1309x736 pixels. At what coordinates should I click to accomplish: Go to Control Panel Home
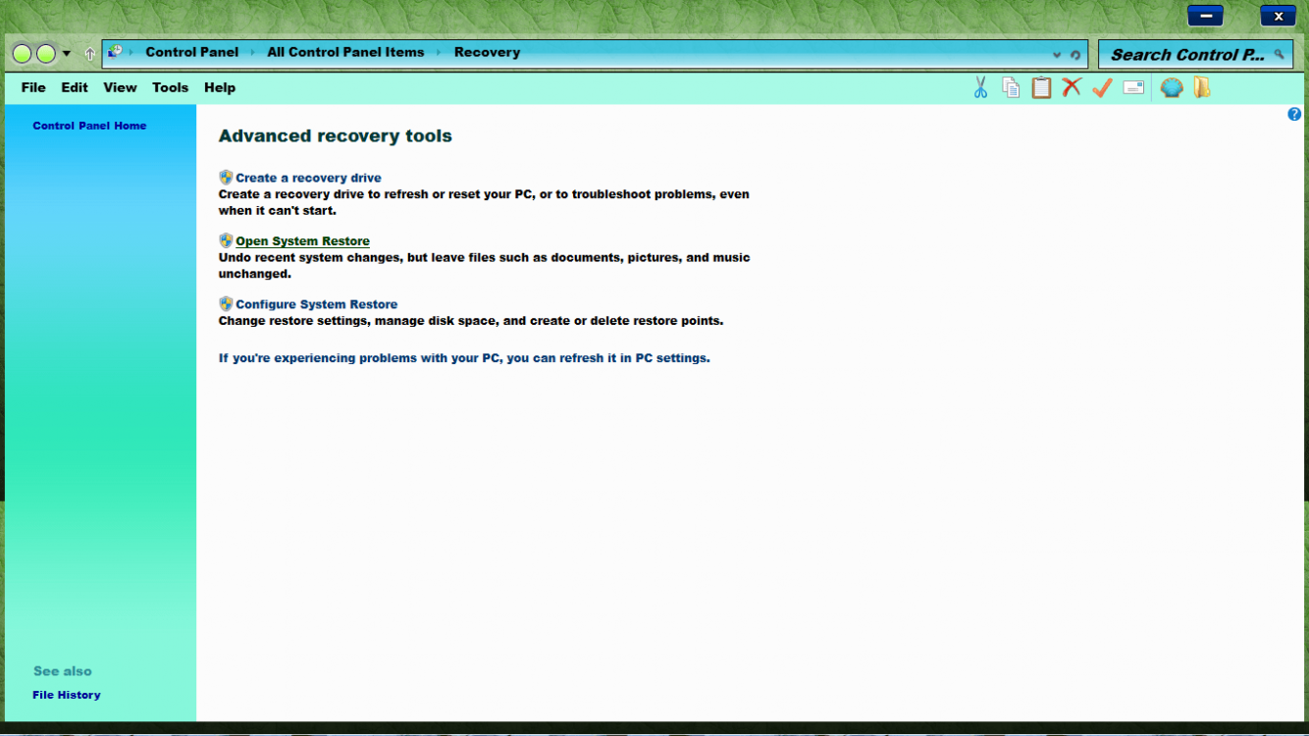click(x=89, y=126)
